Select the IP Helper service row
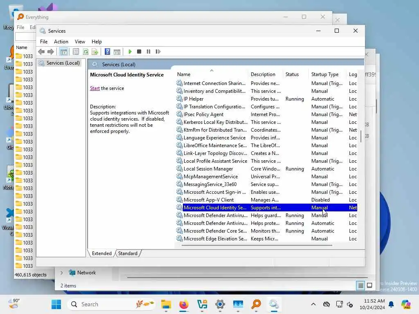 (266, 99)
